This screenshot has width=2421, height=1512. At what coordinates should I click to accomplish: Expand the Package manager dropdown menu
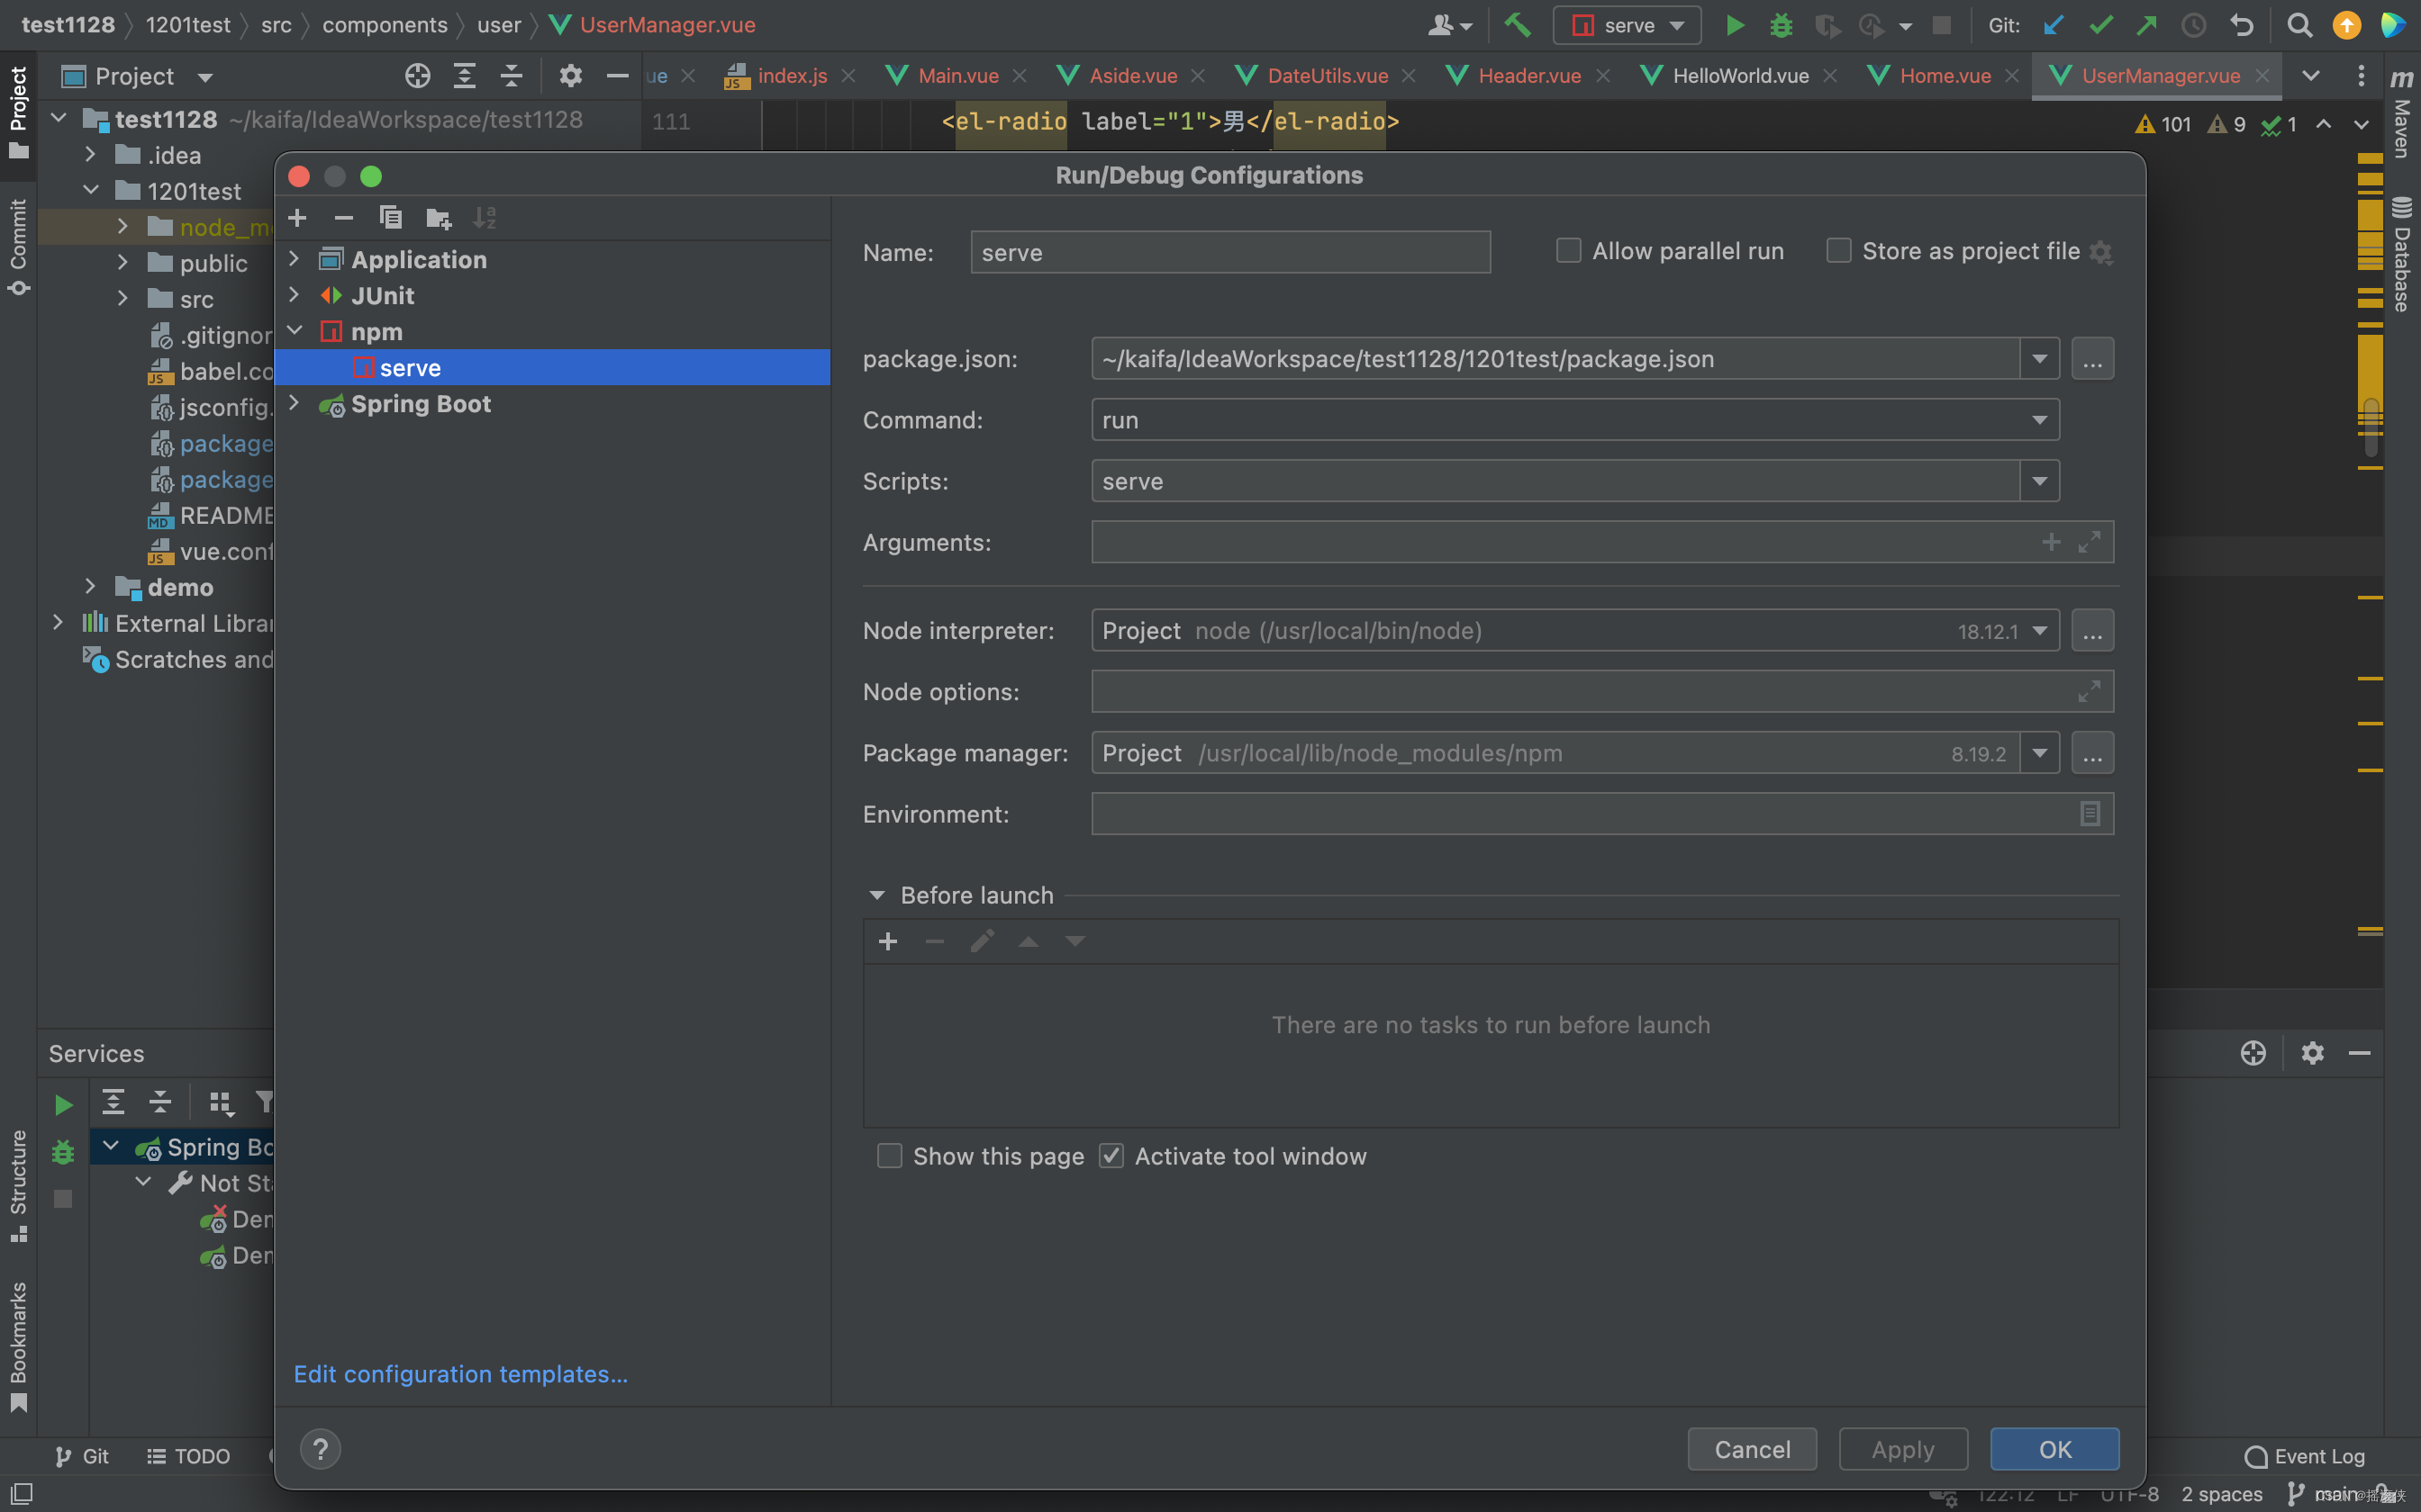tap(2039, 752)
